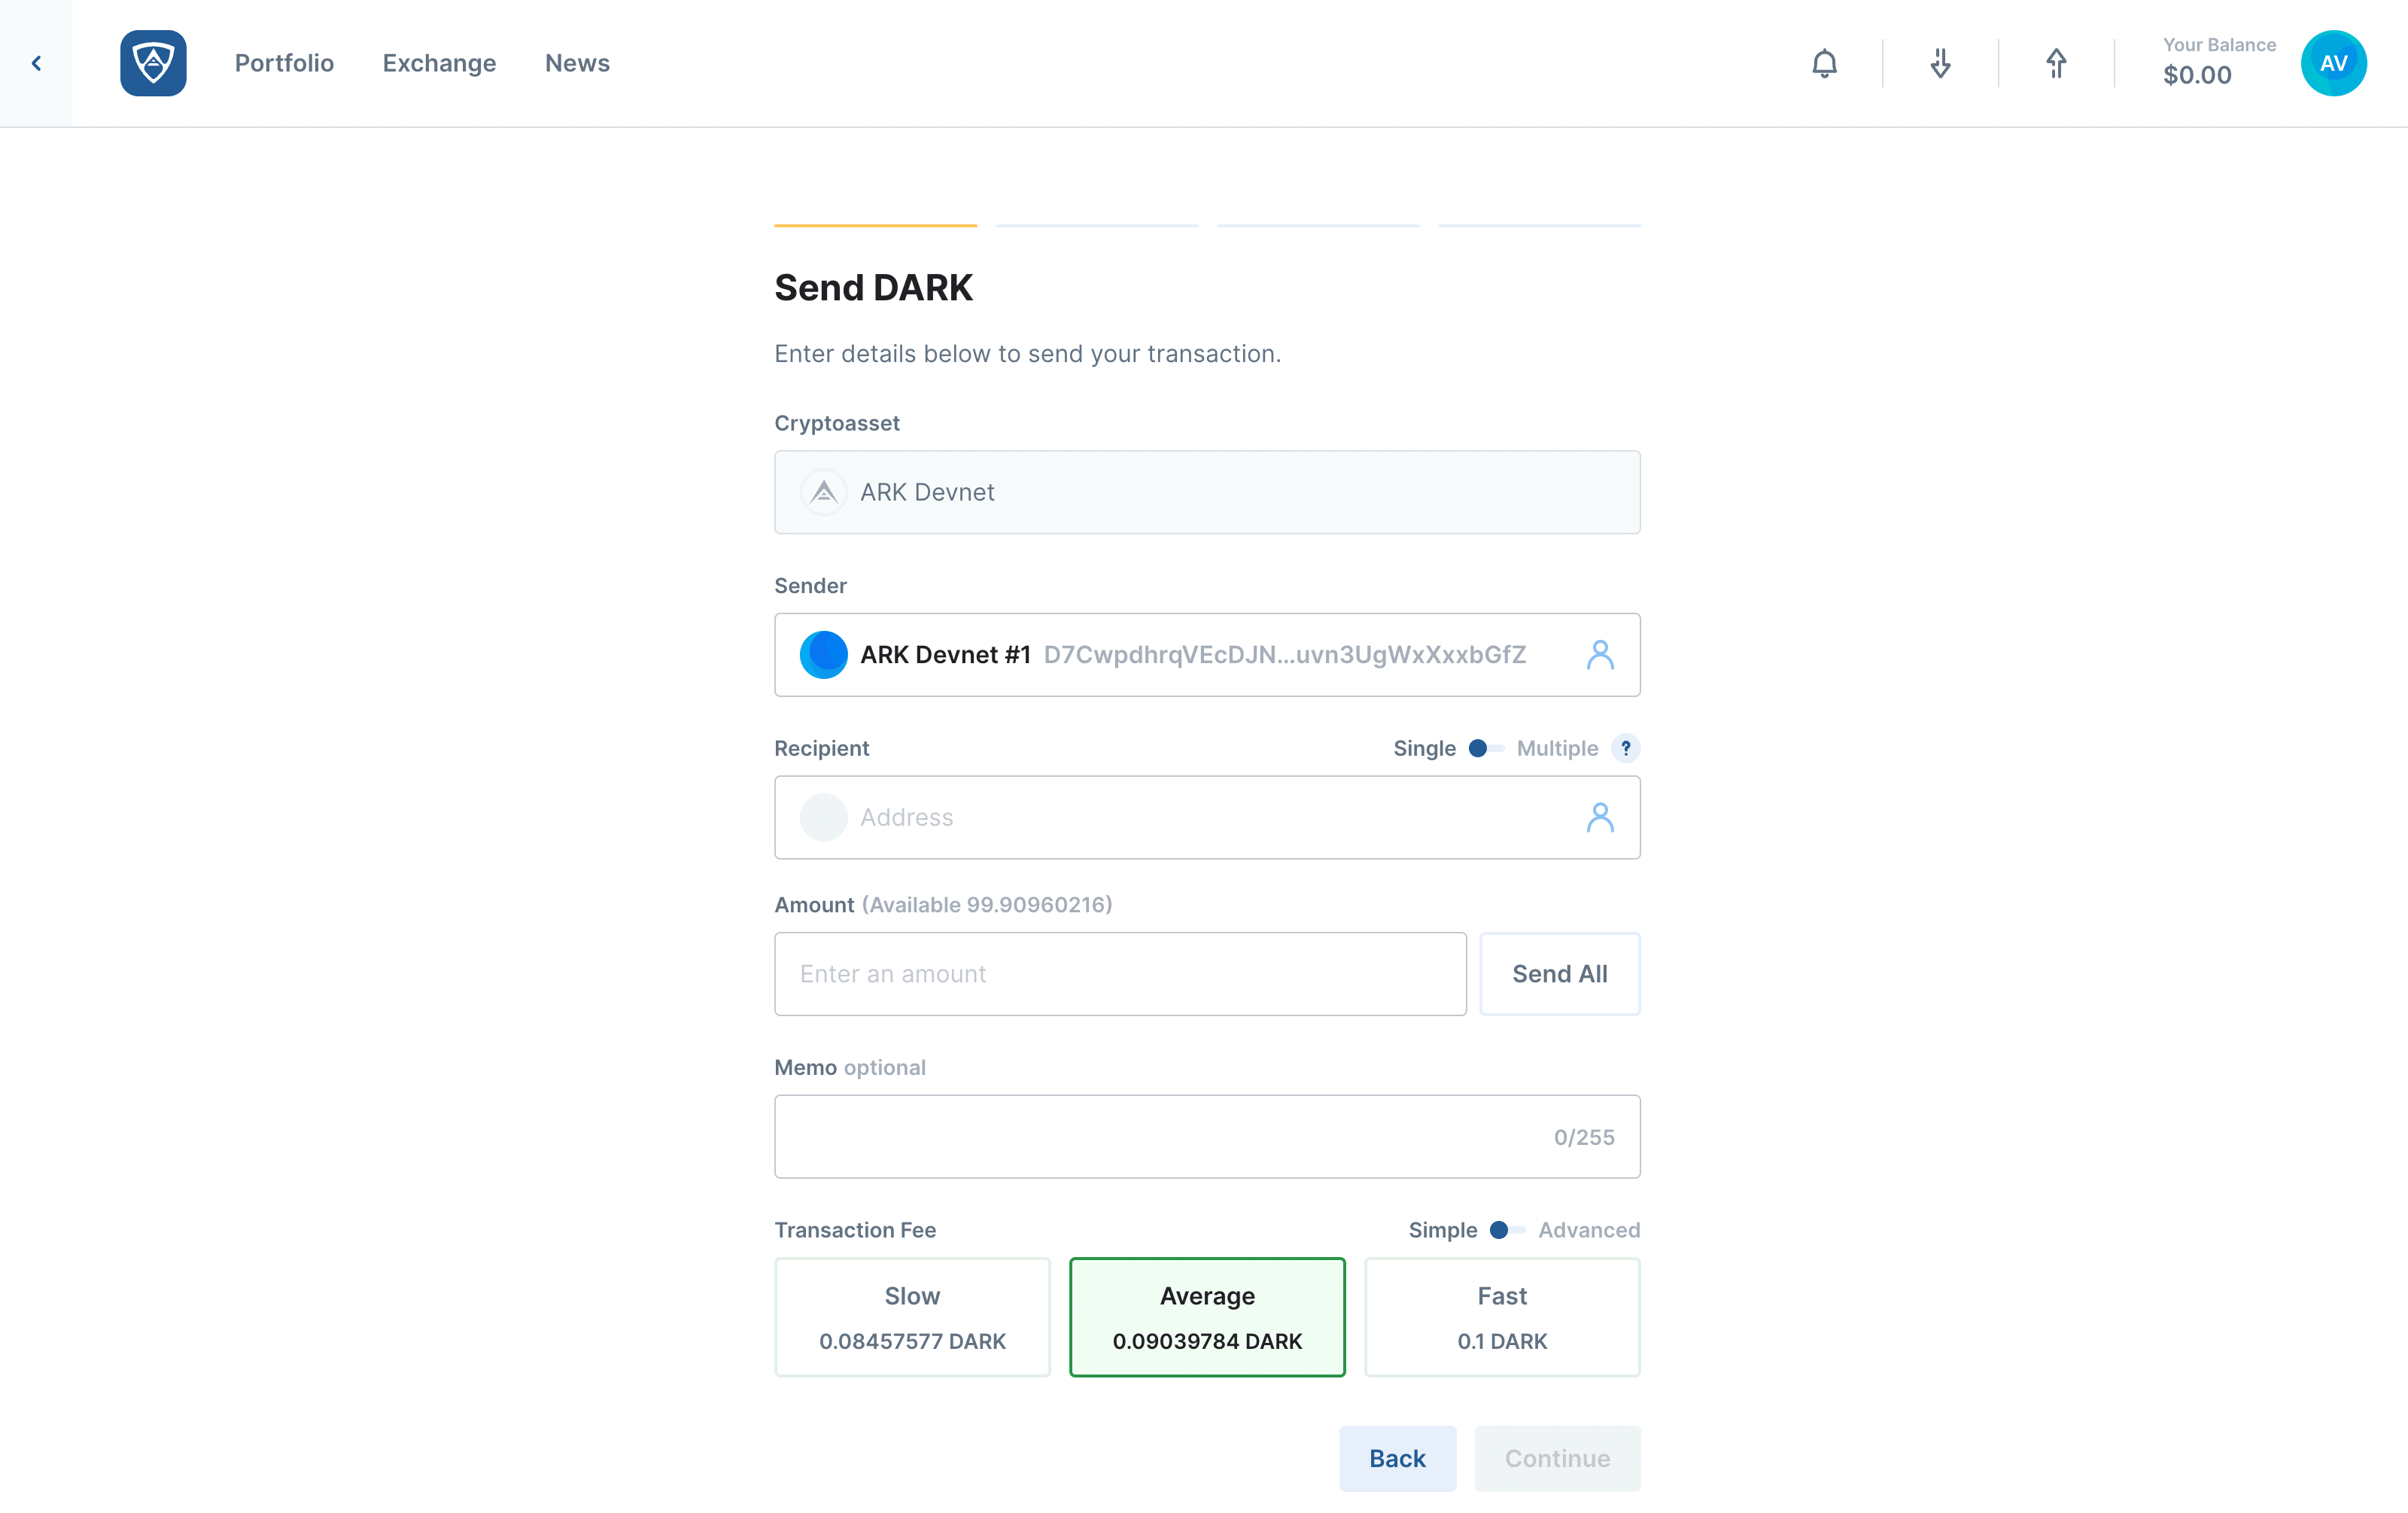The height and width of the screenshot is (1513, 2408).
Task: Open the AV user avatar menu
Action: click(2333, 63)
